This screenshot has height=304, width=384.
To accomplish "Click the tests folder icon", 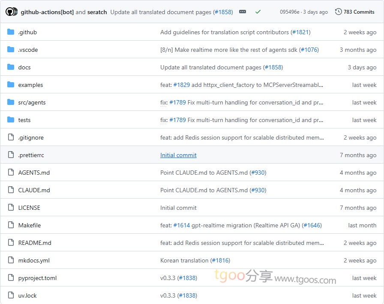I will click(x=11, y=120).
